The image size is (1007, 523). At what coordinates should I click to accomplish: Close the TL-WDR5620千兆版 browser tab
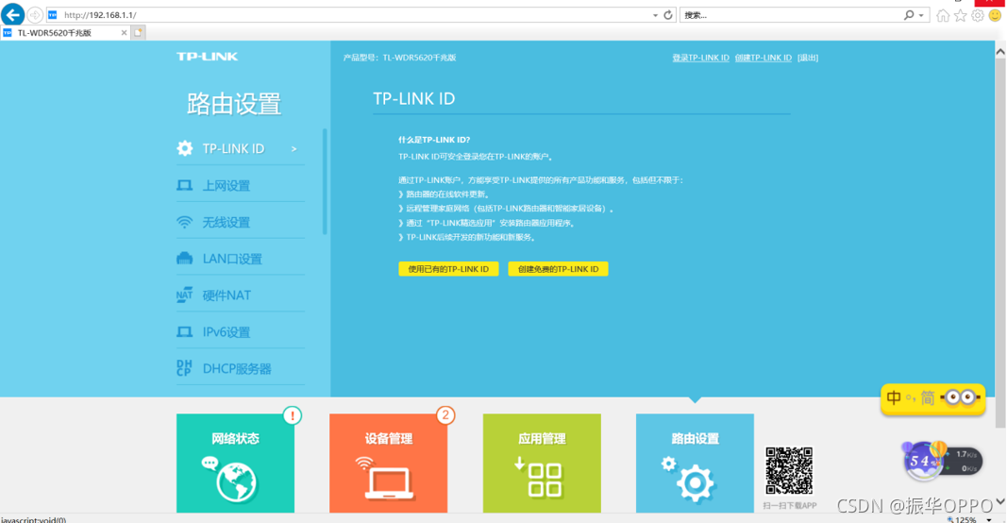click(124, 33)
